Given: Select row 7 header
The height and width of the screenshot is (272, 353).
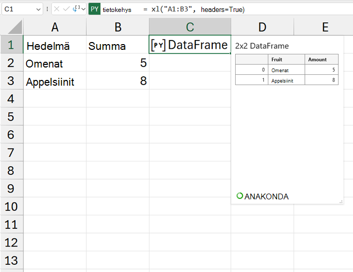Looking at the screenshot, I should pyautogui.click(x=11, y=153).
